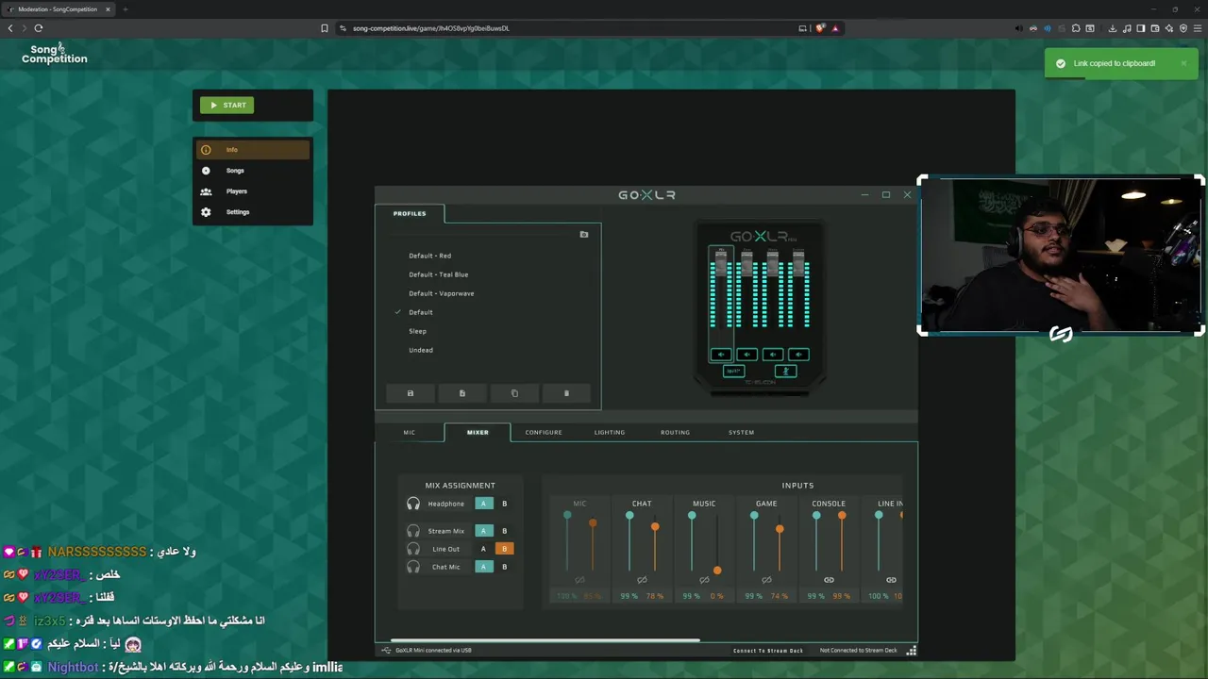Click CHAT orange mix B fader knob
1208x679 pixels.
point(655,527)
